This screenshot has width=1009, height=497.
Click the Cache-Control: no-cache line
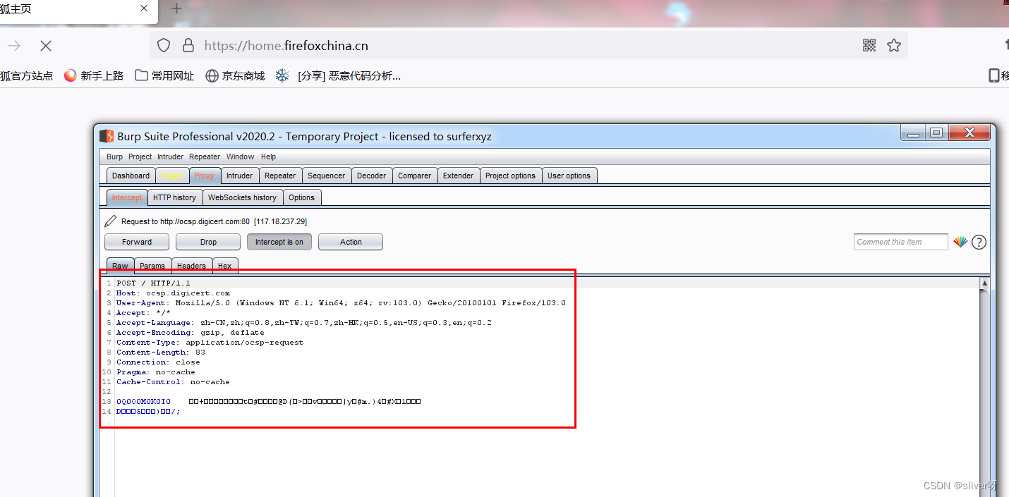(173, 382)
